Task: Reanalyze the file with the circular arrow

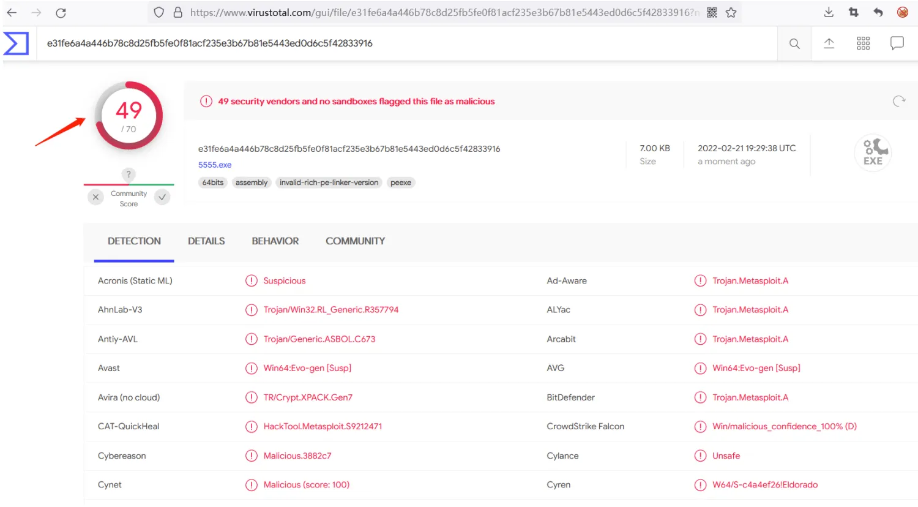Action: pyautogui.click(x=898, y=101)
